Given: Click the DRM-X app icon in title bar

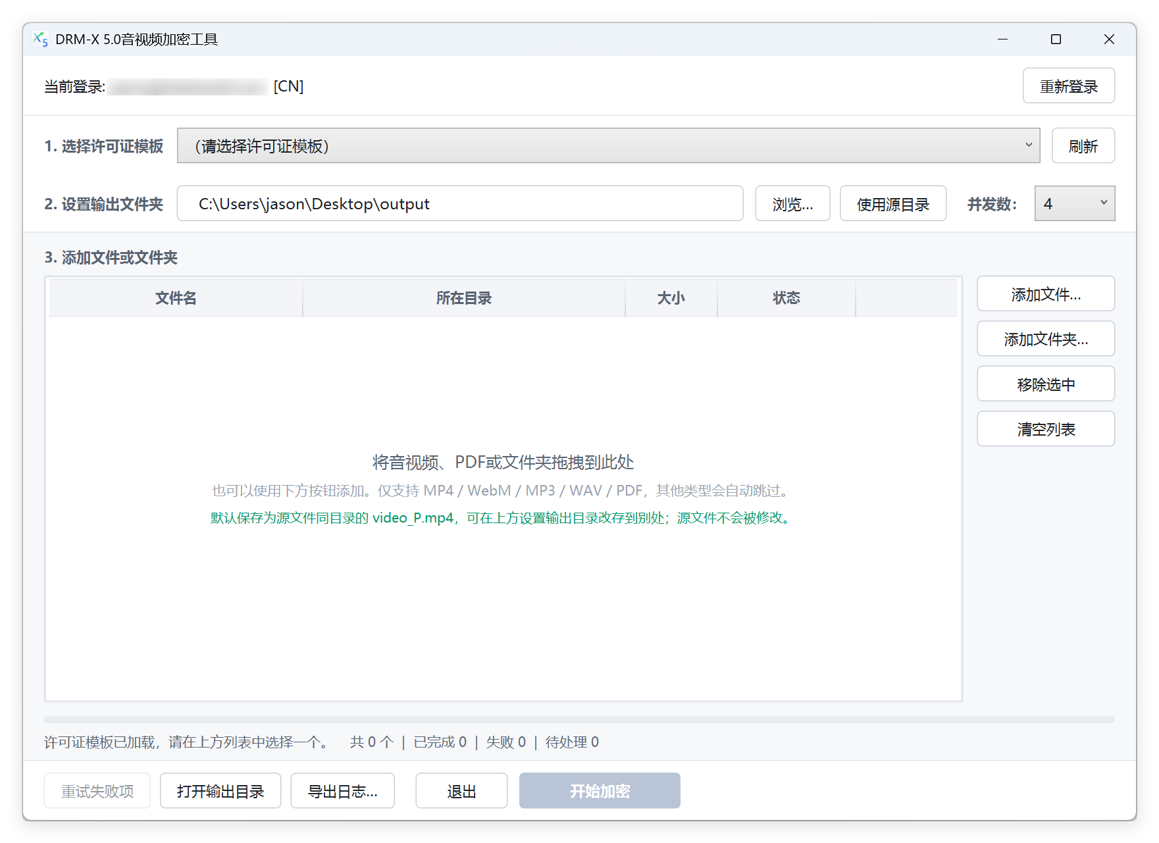Looking at the screenshot, I should (40, 39).
